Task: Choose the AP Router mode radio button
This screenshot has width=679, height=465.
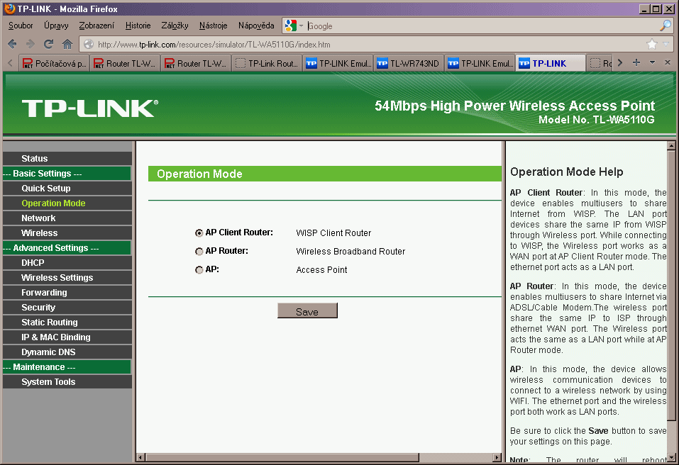Action: 199,251
